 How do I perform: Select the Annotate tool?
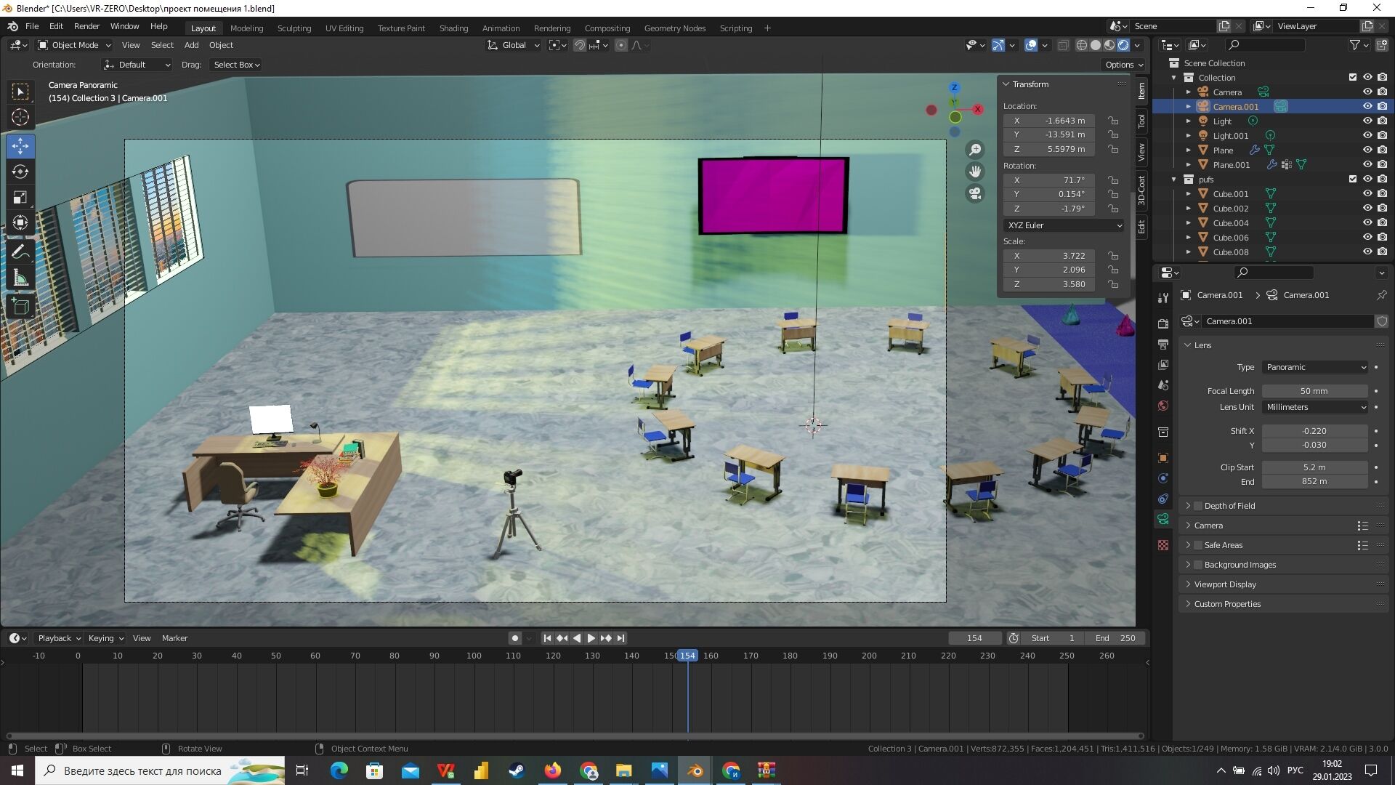click(20, 252)
